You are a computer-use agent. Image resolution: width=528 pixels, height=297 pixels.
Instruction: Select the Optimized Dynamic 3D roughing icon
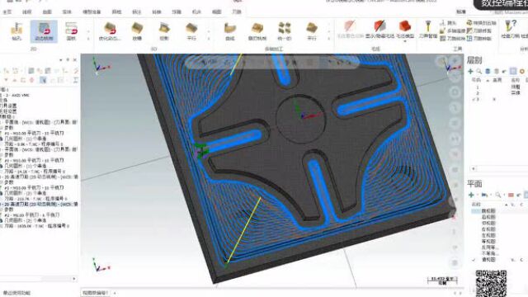110,31
